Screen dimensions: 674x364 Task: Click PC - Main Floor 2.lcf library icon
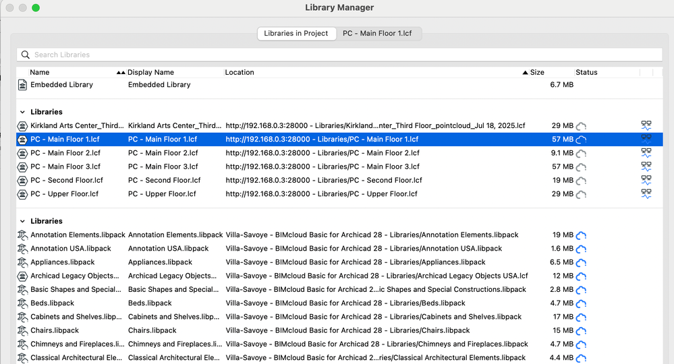(22, 153)
